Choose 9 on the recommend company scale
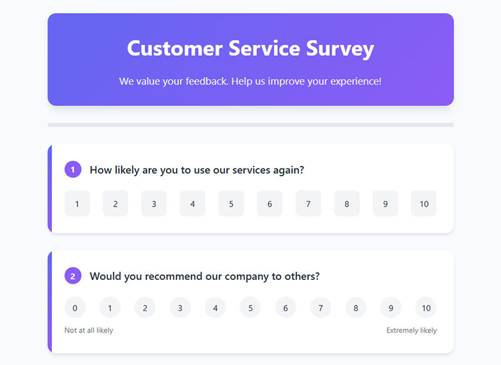Viewport: 501px width, 365px height. click(x=391, y=307)
